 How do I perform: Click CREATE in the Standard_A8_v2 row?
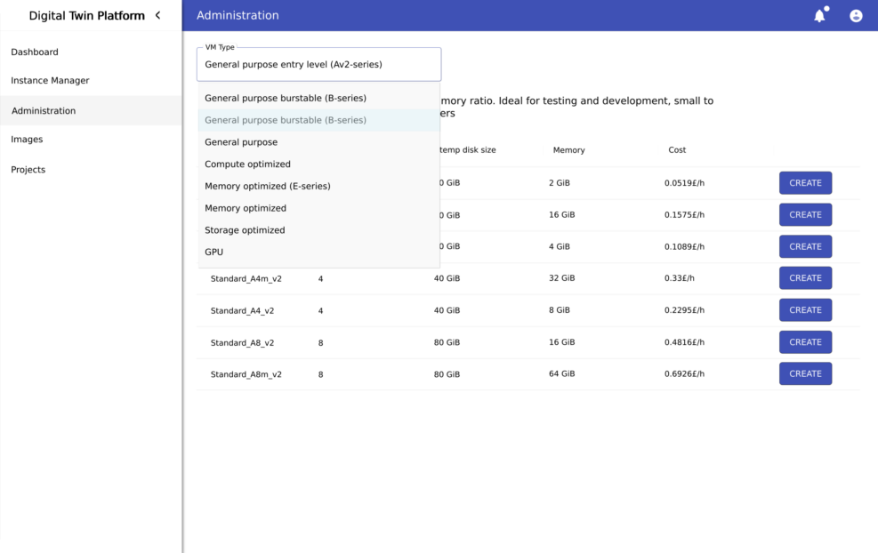[x=805, y=342]
